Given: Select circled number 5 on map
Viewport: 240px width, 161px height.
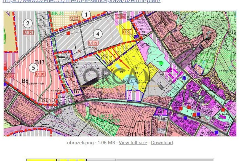Looking at the screenshot, I should [x=33, y=68].
